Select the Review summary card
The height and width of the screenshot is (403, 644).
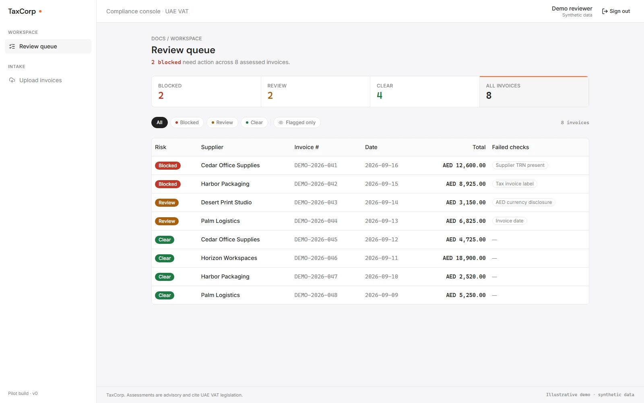coord(316,91)
